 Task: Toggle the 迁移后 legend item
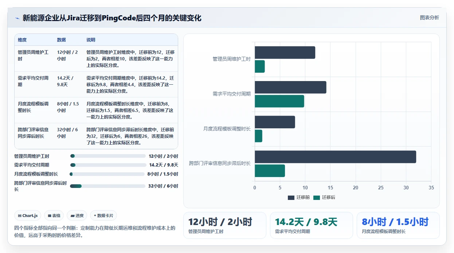(x=324, y=197)
